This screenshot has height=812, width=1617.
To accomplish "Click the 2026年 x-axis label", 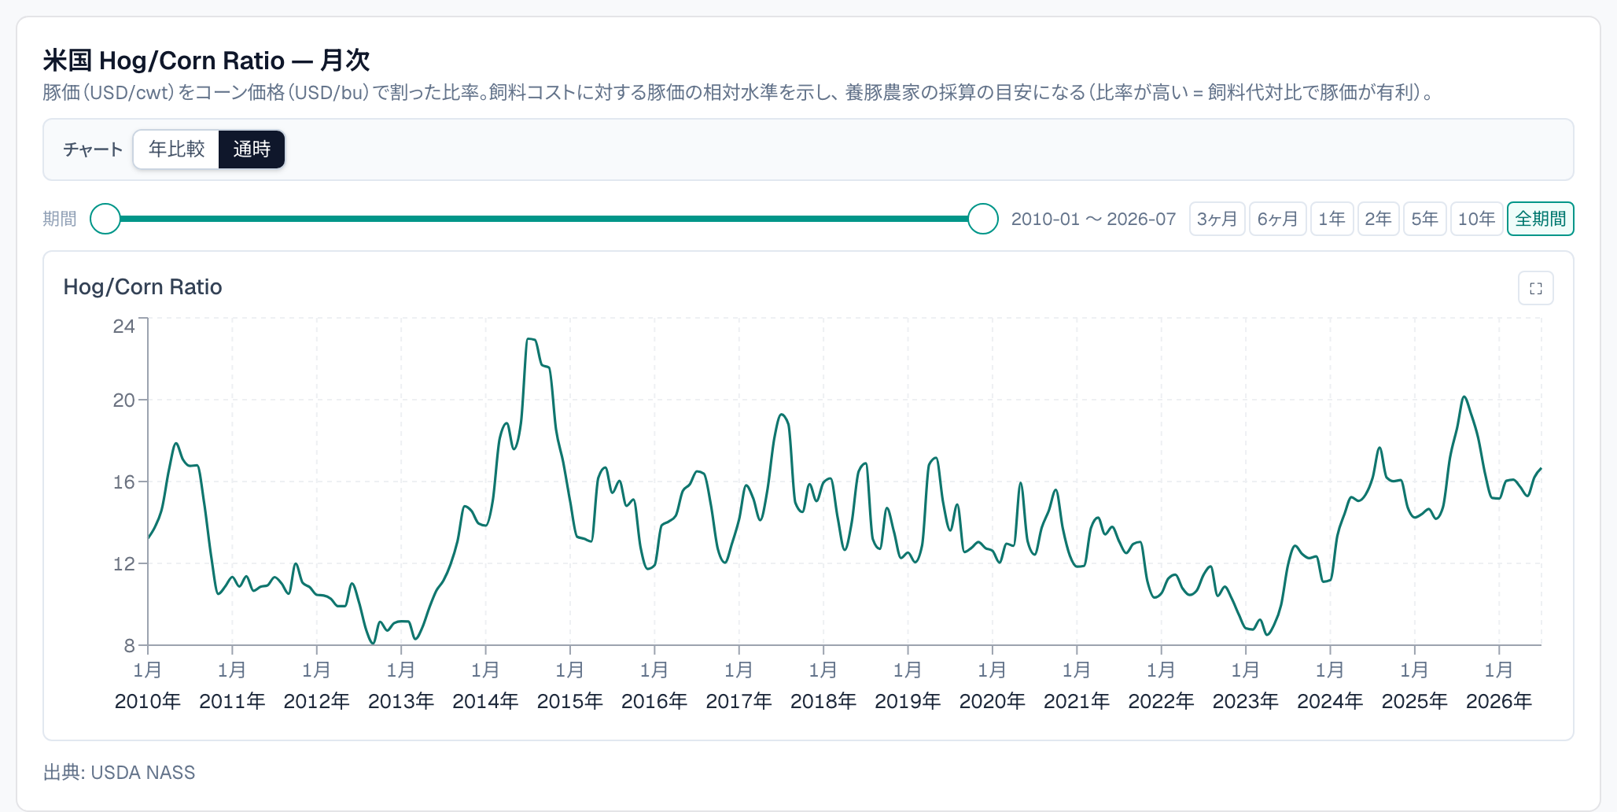I will (x=1498, y=701).
